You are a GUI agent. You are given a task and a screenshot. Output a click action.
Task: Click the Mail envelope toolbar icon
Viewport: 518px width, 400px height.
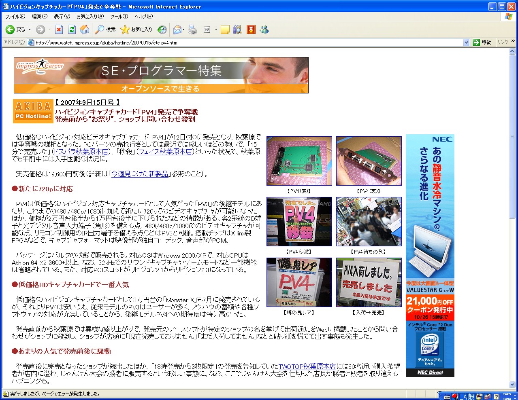tap(177, 30)
